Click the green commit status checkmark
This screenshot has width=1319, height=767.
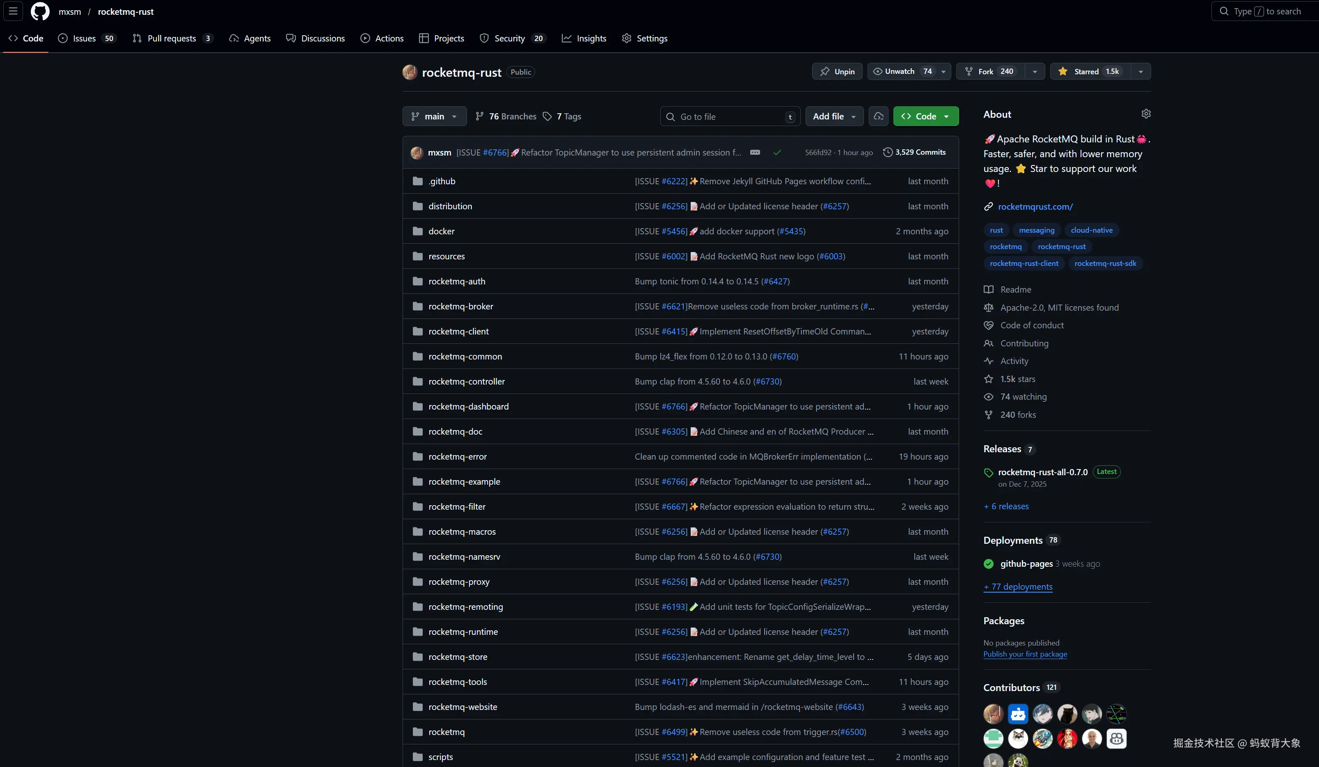point(777,152)
